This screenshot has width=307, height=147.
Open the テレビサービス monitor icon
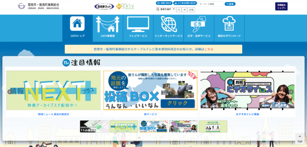pos(138,24)
